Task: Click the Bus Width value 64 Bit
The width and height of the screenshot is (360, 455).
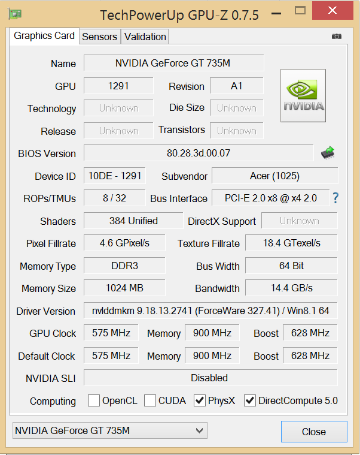Action: [x=291, y=266]
